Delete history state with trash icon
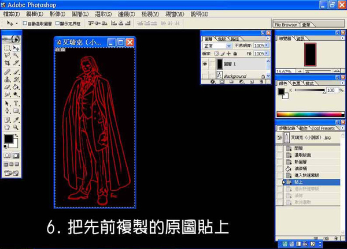Image resolution: width=347 pixels, height=249 pixels. click(x=335, y=239)
